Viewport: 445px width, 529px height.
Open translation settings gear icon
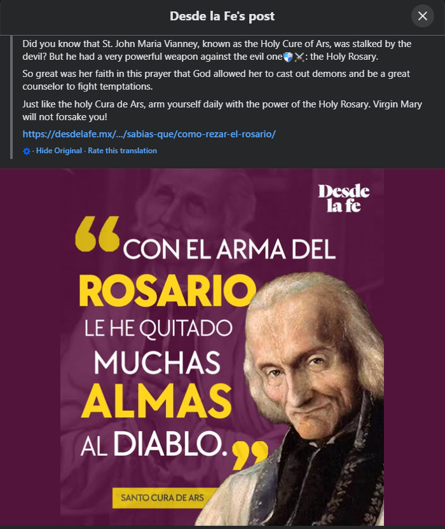[26, 151]
